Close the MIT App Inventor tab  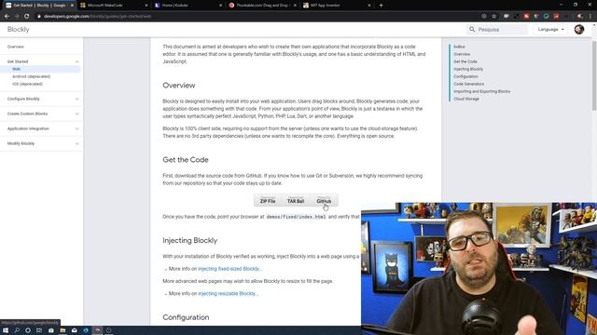coord(369,6)
